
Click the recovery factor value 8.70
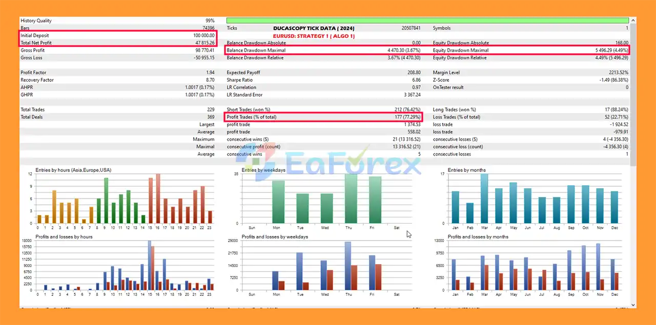(x=210, y=80)
